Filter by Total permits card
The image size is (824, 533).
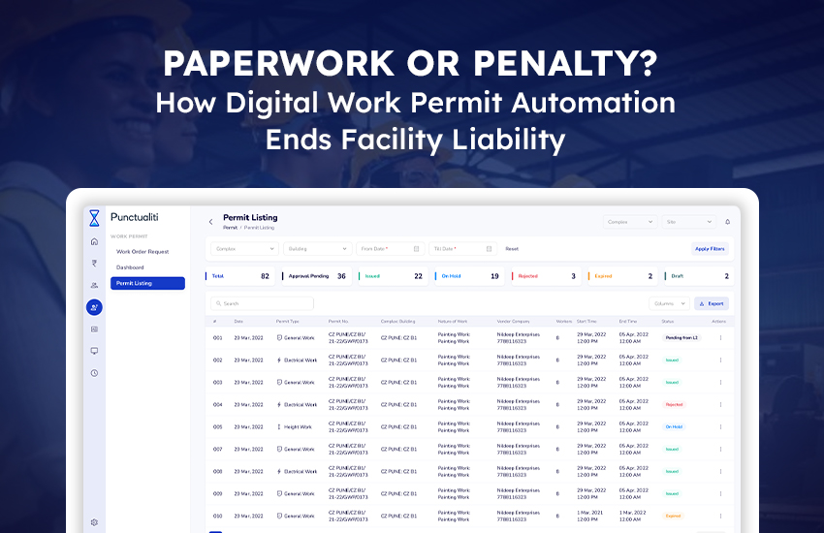point(239,276)
